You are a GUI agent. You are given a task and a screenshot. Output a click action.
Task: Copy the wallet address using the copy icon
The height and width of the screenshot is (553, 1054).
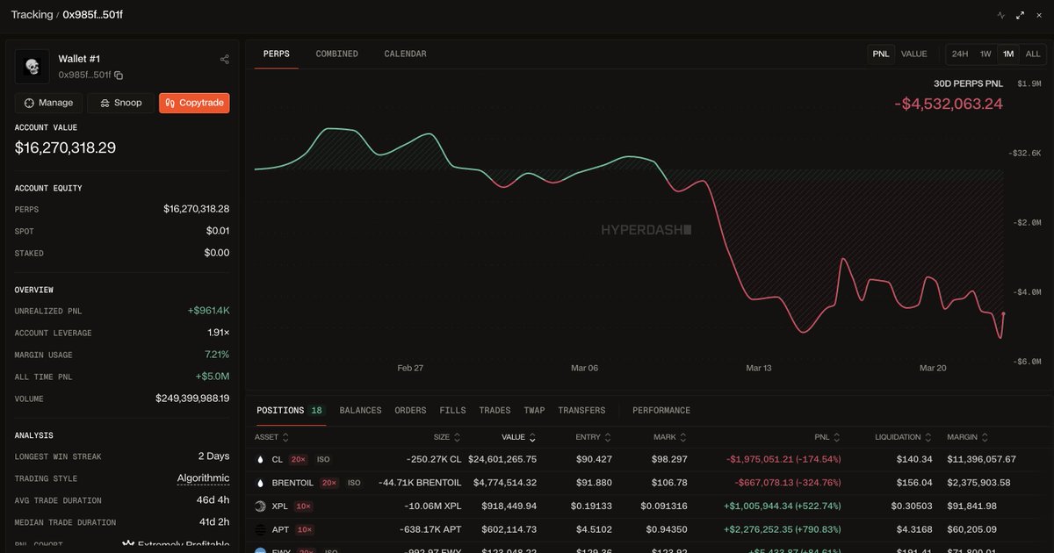tap(118, 75)
